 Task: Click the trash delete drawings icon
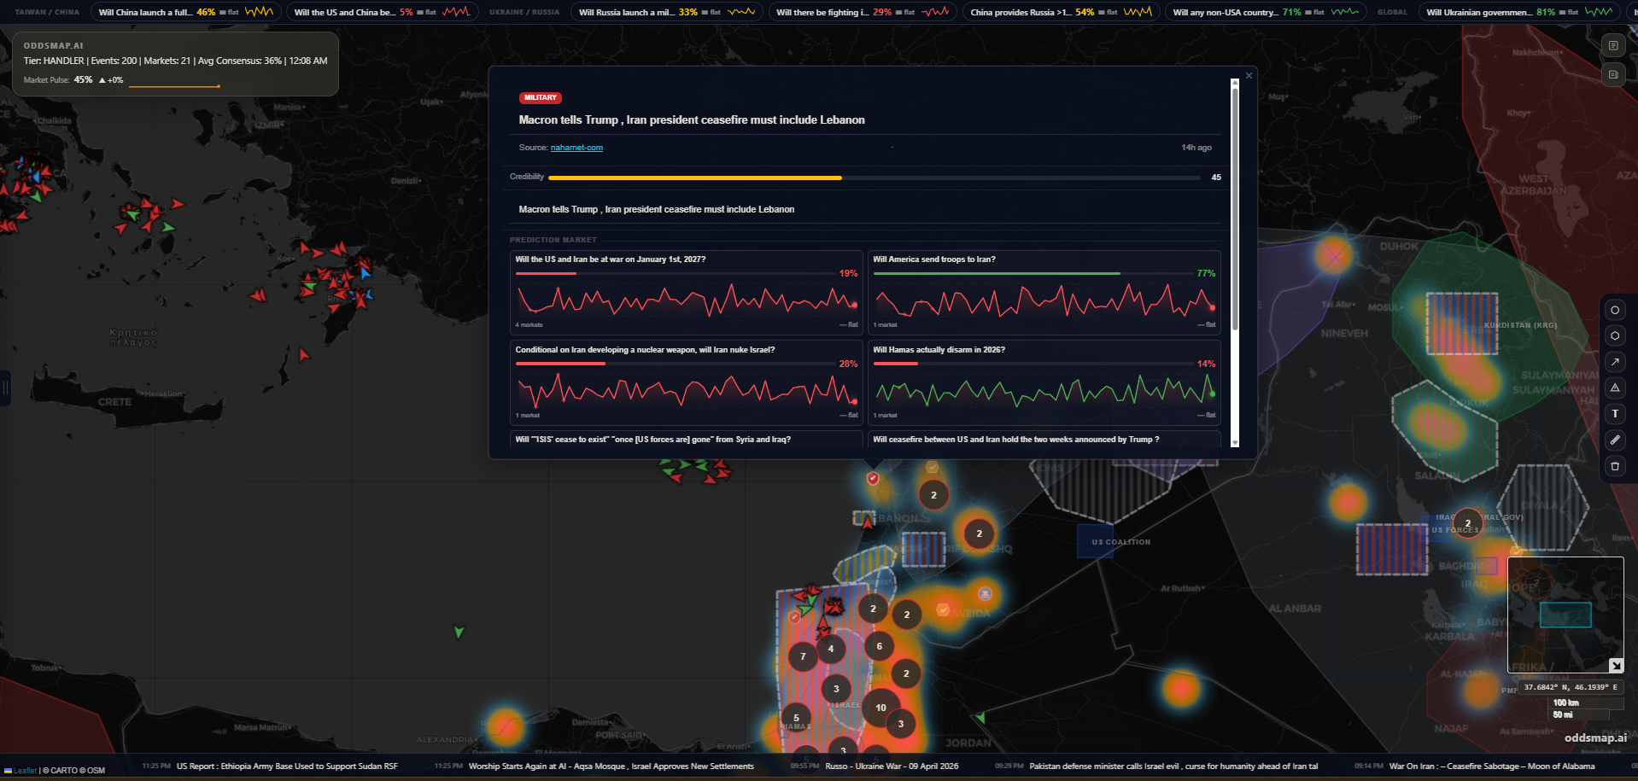click(1614, 466)
